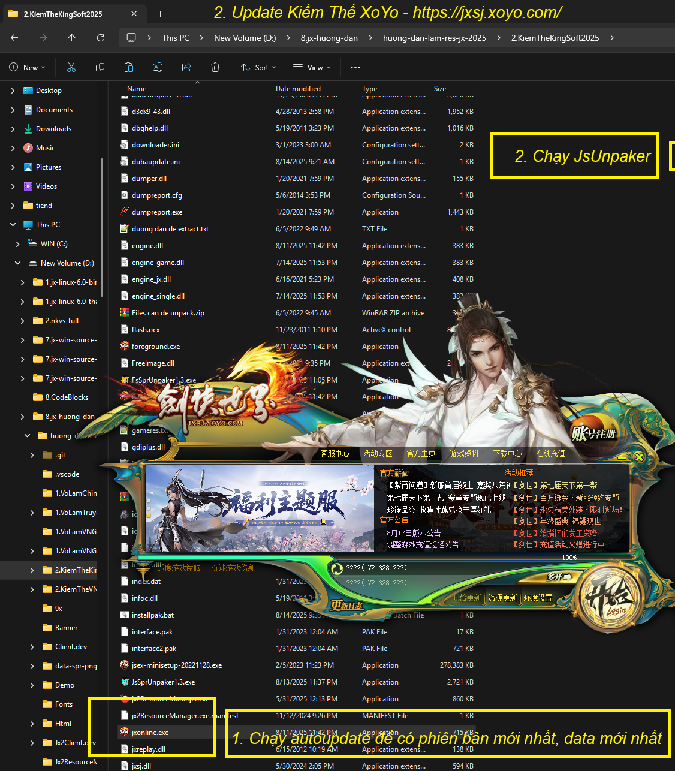
Task: Open the Sort dropdown menu
Action: pyautogui.click(x=258, y=67)
